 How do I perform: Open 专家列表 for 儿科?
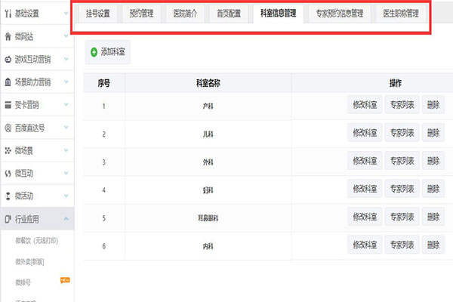tap(402, 133)
